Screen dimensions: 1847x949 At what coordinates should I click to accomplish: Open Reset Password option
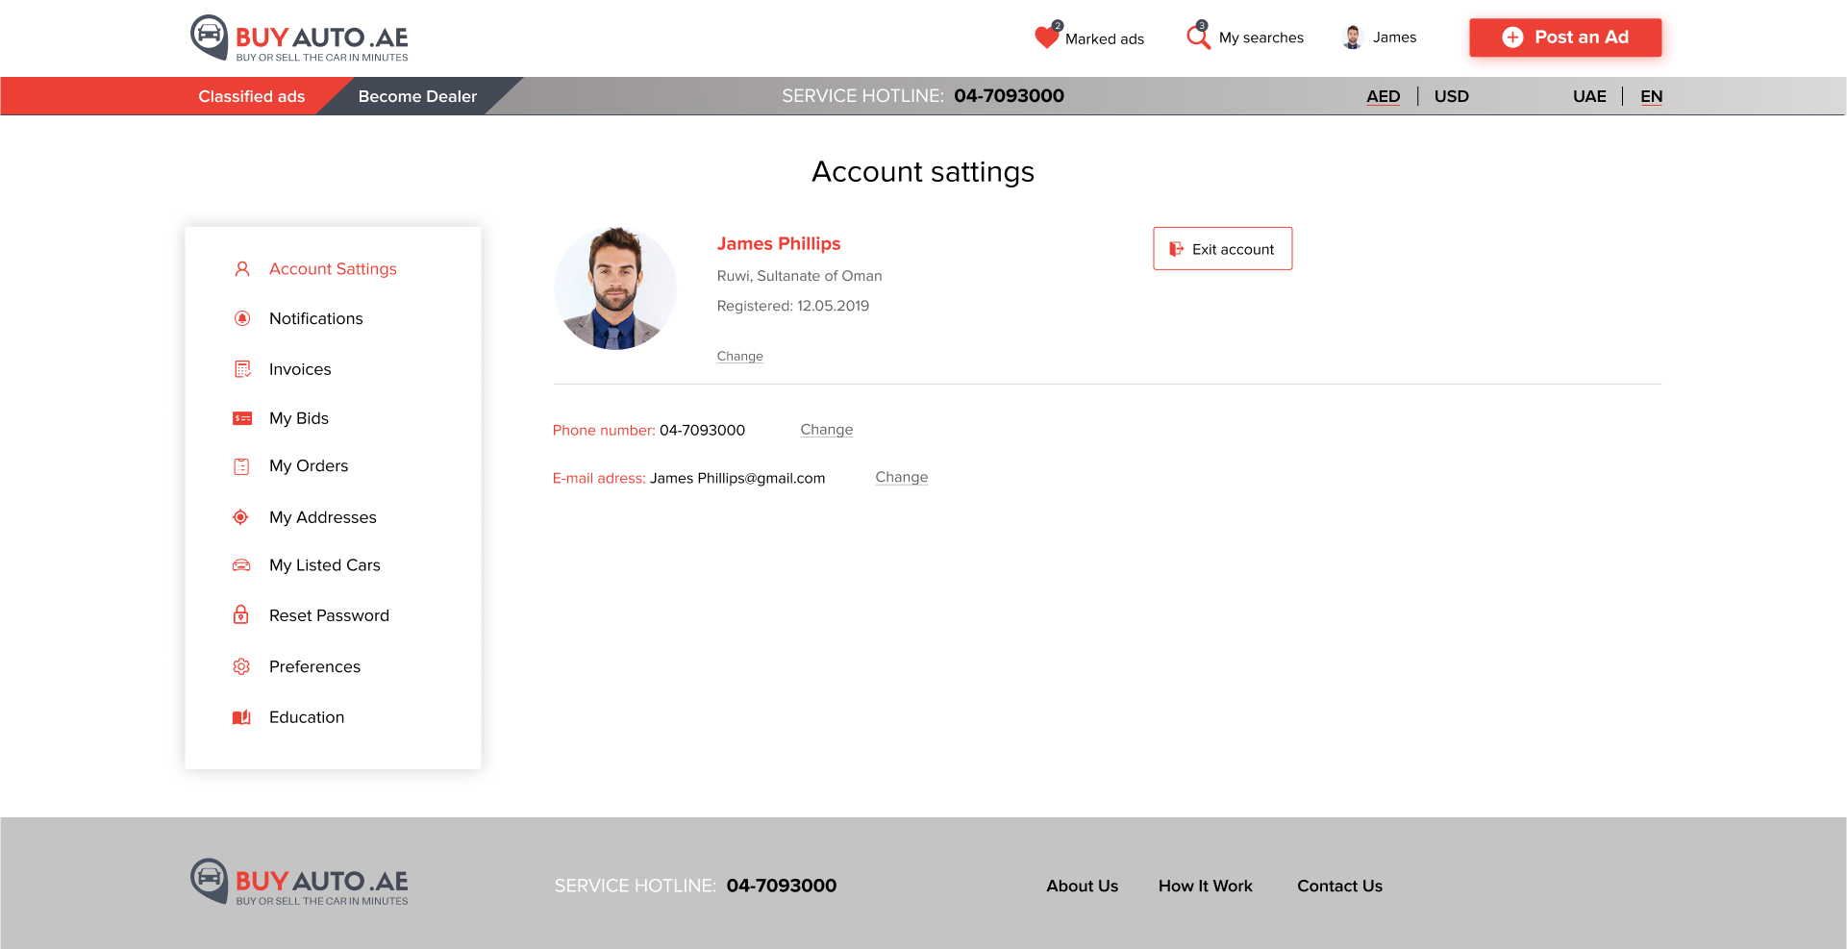point(329,615)
